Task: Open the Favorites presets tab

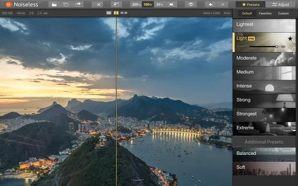Action: pos(265,13)
